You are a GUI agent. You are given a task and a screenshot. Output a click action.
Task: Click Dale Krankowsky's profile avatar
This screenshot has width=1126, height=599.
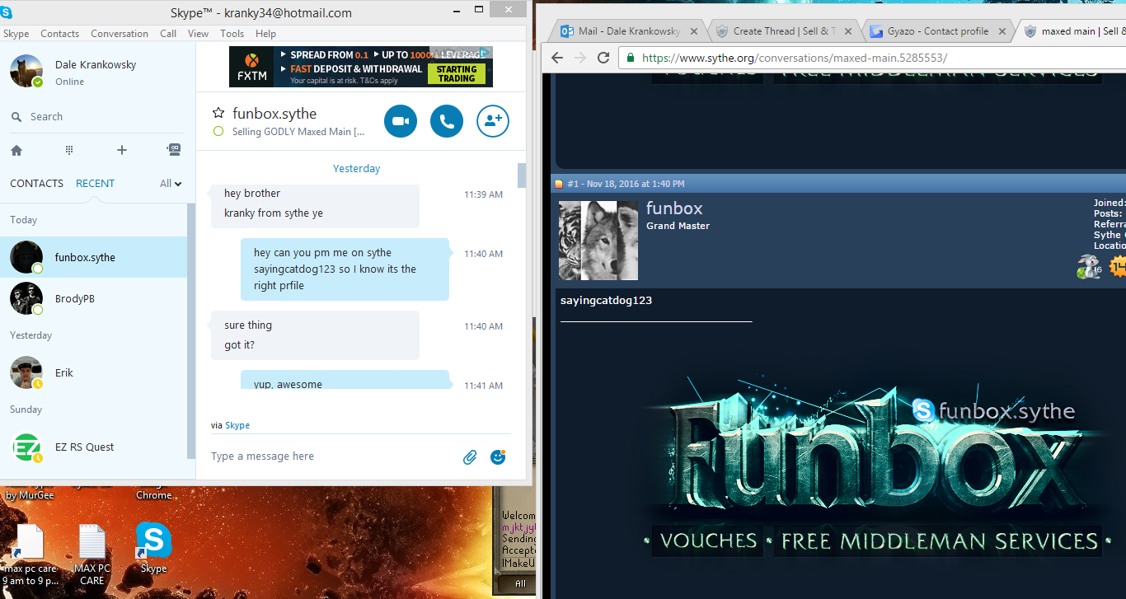26,71
